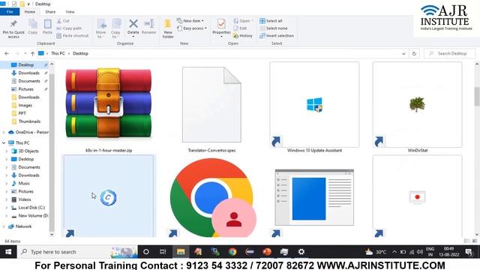Click the volume tray icon
Screen dimensions: 480x270
[420, 252]
